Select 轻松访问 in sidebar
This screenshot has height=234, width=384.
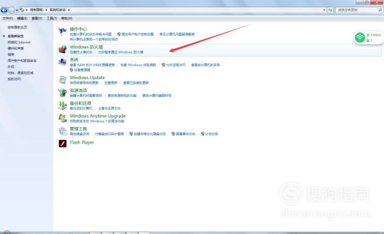(x=14, y=79)
